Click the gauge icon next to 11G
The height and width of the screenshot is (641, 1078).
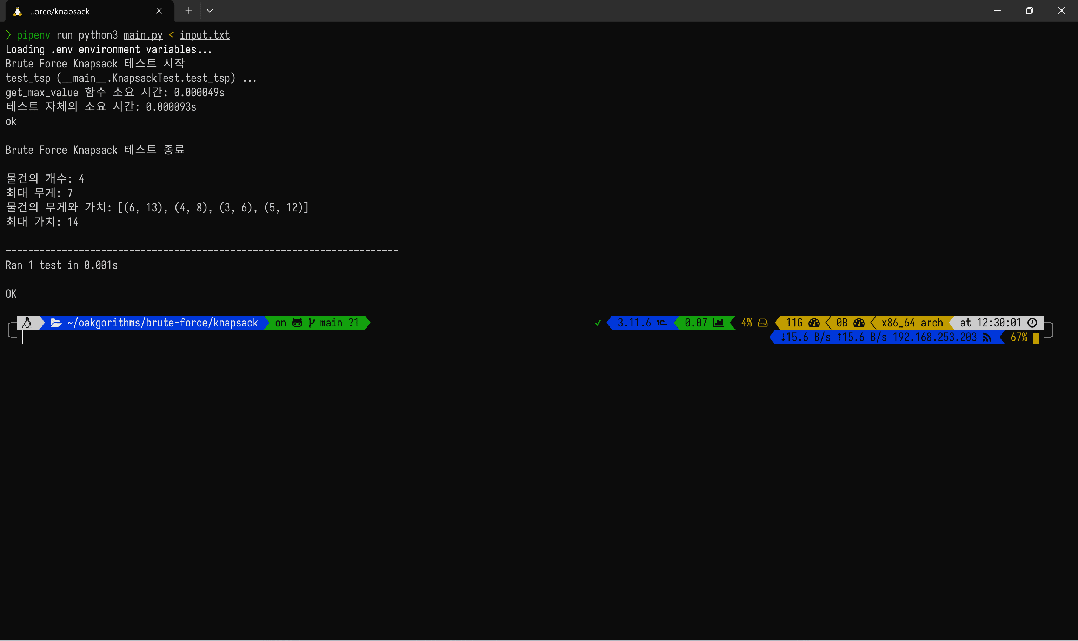pyautogui.click(x=814, y=323)
